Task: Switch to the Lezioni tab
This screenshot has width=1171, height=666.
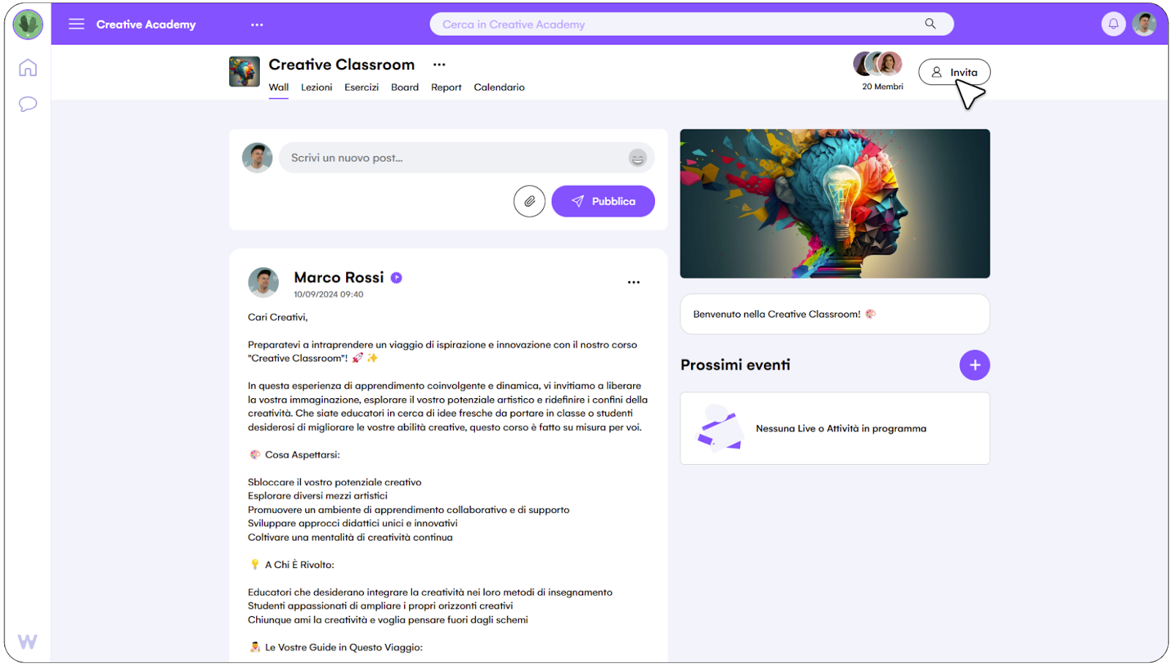Action: 316,87
